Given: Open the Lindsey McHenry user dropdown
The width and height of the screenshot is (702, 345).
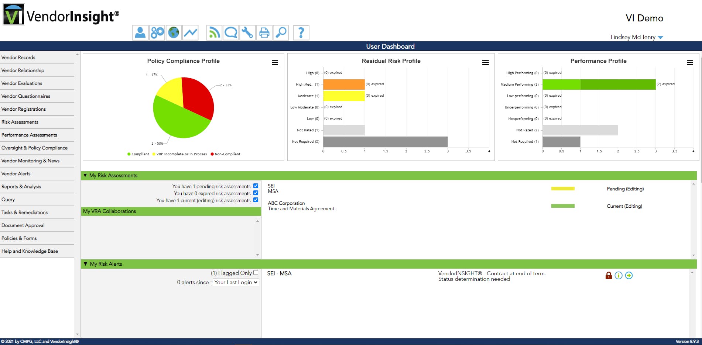Looking at the screenshot, I should pos(637,37).
